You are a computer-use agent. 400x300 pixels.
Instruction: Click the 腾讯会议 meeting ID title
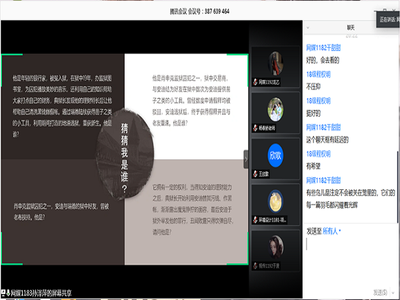coord(200,11)
